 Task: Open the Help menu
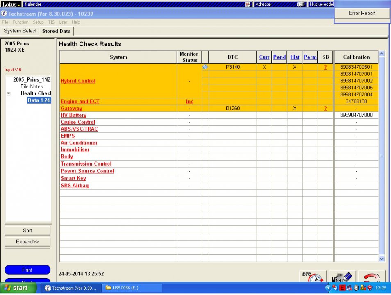point(76,22)
